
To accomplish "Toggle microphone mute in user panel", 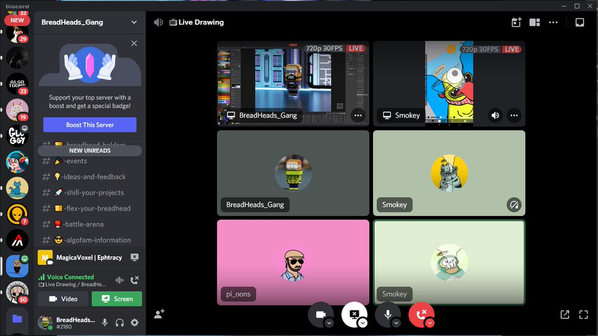I will pyautogui.click(x=105, y=323).
